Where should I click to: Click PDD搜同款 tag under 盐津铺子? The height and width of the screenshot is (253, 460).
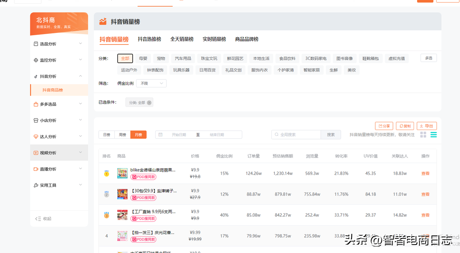tap(143, 198)
